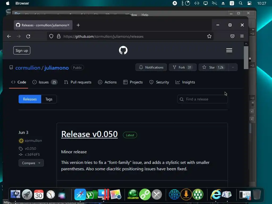This screenshot has height=204, width=272.
Task: Click the Pocket save icon in the browser toolbar
Action: [232, 36]
